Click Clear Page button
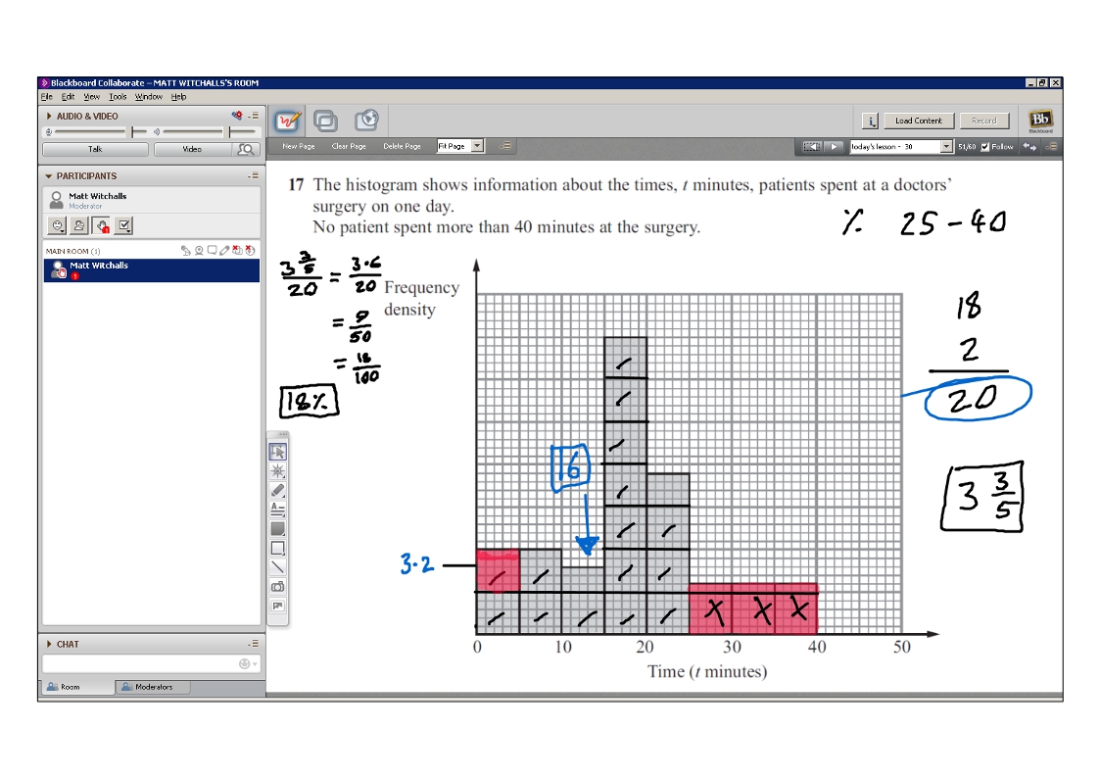Screen dimensions: 1100x778 (349, 146)
